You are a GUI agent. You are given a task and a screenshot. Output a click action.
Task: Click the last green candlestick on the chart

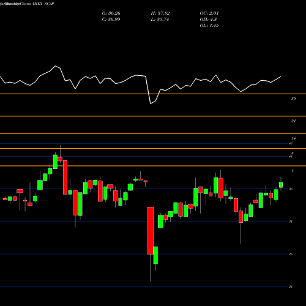pos(281,185)
